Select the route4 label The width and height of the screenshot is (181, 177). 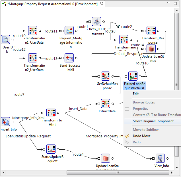78,154
